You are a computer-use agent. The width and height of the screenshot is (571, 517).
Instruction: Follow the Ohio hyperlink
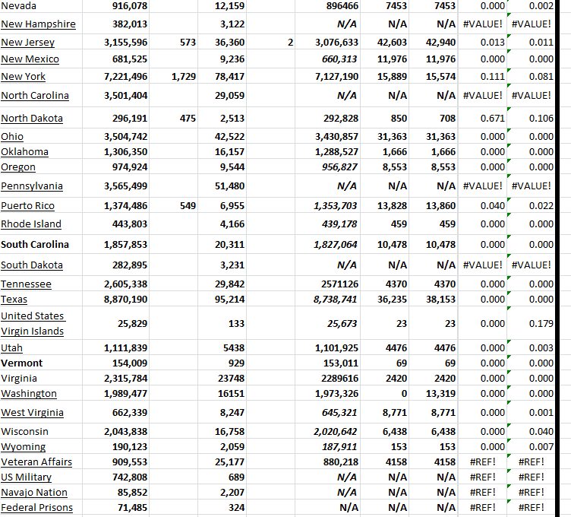[12, 136]
